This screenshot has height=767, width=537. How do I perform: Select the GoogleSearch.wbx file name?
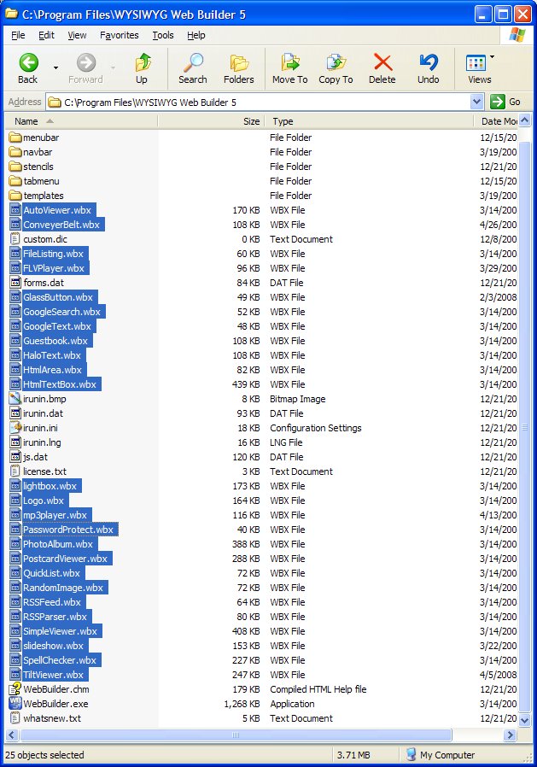pyautogui.click(x=62, y=312)
